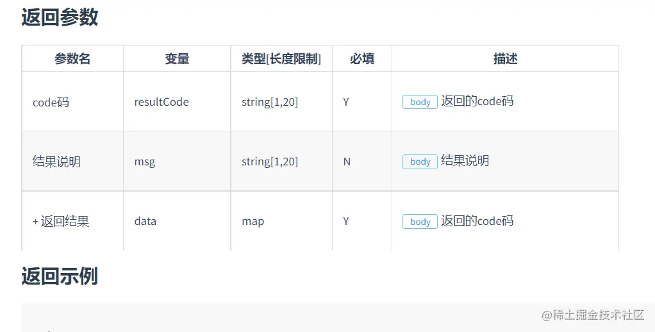Viewport: 655px width, 332px height.
Task: Click the body tag in the resultCode row
Action: pyautogui.click(x=420, y=102)
